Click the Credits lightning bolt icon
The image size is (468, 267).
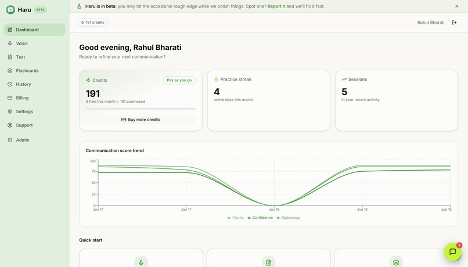pos(88,80)
